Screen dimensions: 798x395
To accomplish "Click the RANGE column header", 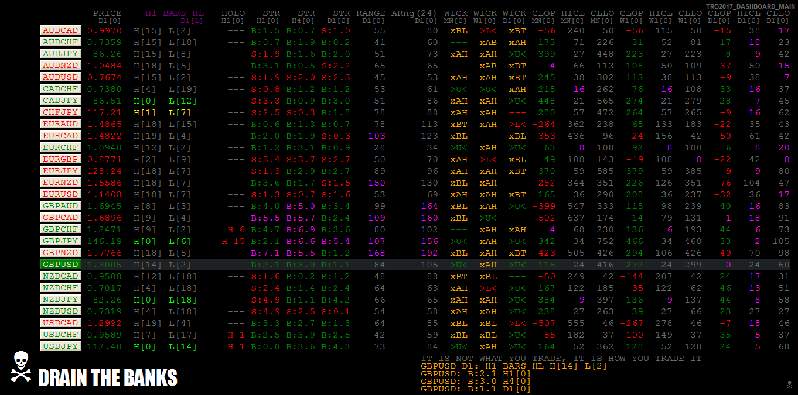I will point(370,13).
